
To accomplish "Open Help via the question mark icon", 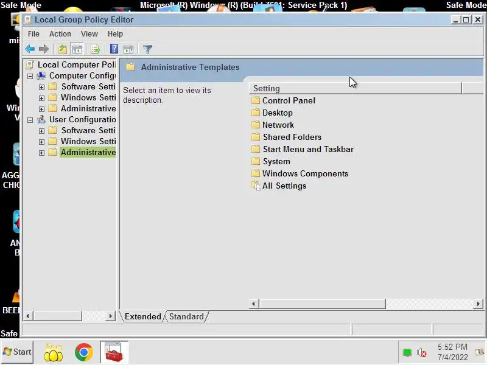I will point(114,49).
